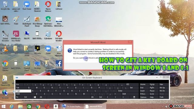Open the VLC cone shortcut on desktop

[x=5, y=50]
